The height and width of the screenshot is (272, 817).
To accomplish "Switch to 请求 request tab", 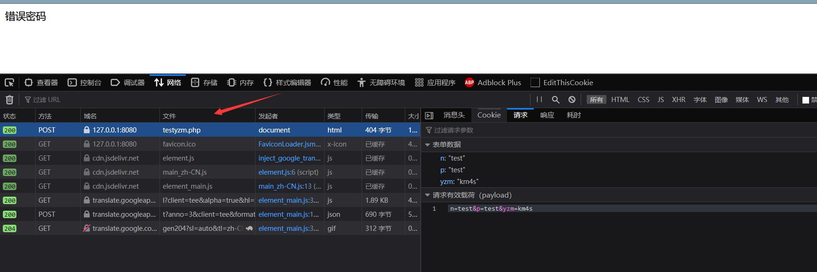I will click(520, 115).
